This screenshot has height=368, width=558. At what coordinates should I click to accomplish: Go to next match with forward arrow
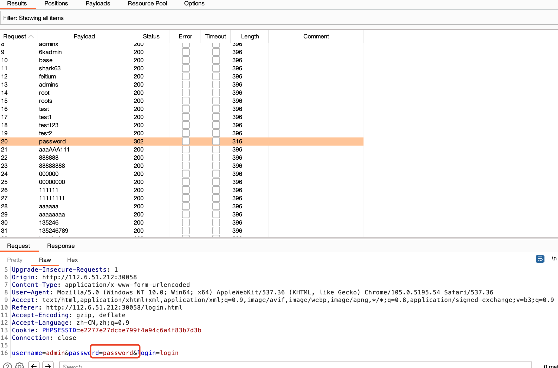pos(48,365)
